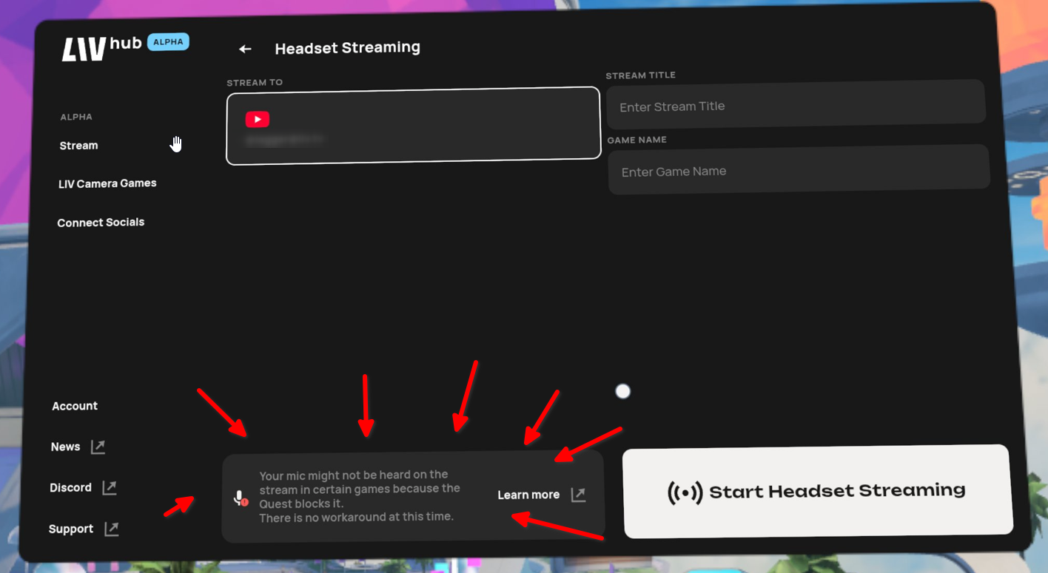Click the external link icon next to Discord
Screen dimensions: 1048x573
[x=110, y=487]
